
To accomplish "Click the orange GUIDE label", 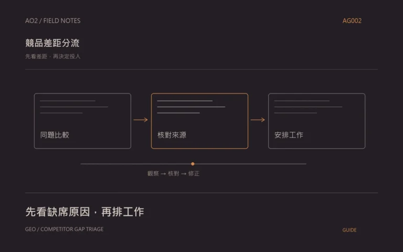I will point(349,230).
